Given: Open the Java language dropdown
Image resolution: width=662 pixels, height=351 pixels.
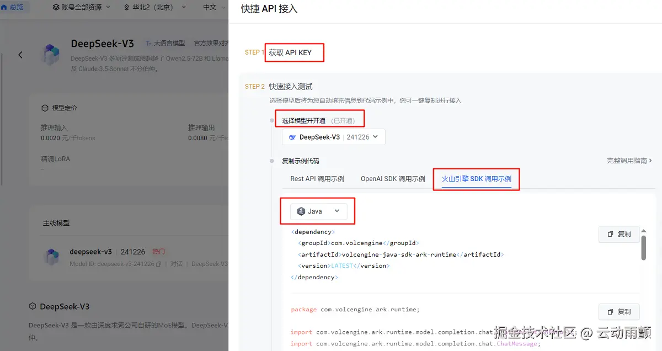Looking at the screenshot, I should pyautogui.click(x=319, y=211).
